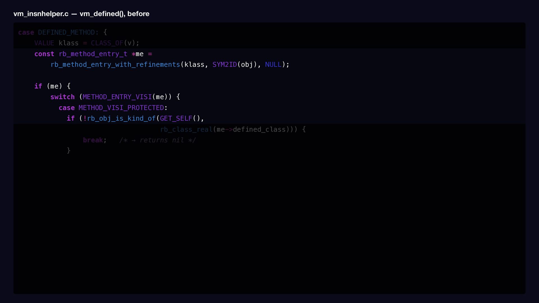Select the rb_obj_is_kind_of function call
This screenshot has width=539, height=303.
[x=121, y=118]
